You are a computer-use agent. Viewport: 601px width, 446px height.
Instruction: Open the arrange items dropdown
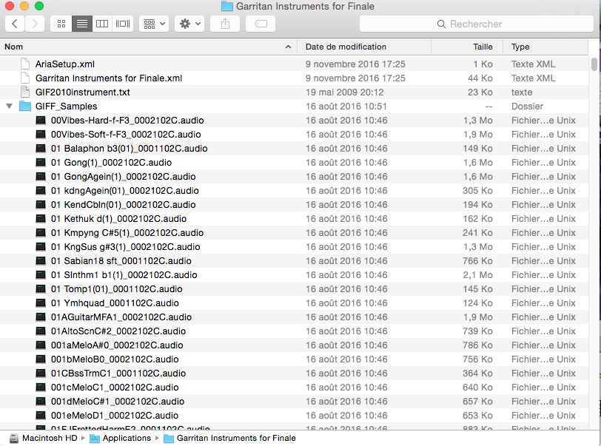pos(153,24)
